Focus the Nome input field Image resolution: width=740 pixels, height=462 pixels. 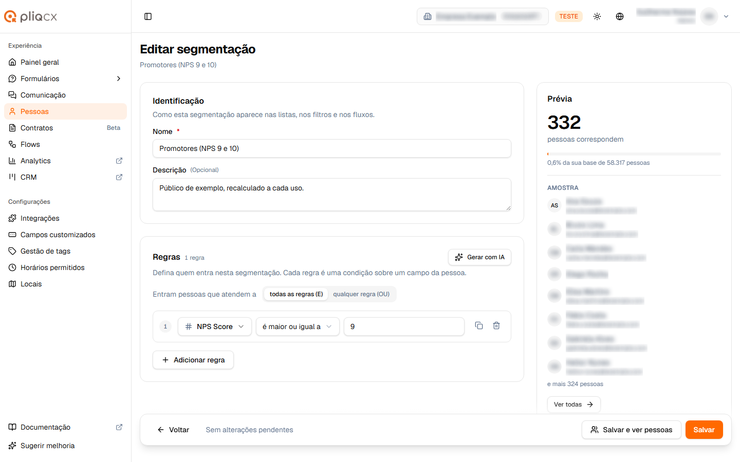pyautogui.click(x=332, y=148)
